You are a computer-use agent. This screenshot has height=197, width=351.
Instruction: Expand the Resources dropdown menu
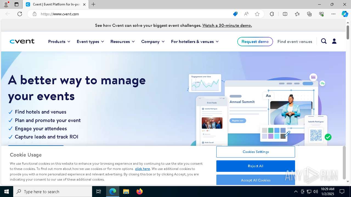(x=123, y=42)
